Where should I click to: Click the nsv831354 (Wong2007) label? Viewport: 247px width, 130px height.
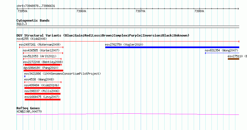coord(221,50)
